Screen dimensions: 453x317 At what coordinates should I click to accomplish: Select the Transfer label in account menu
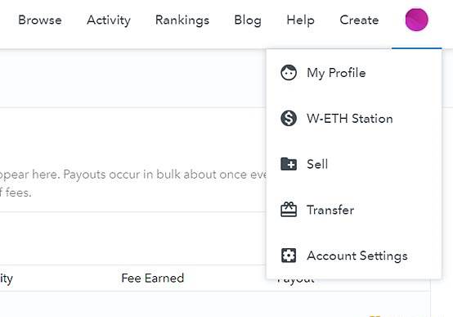pyautogui.click(x=330, y=210)
